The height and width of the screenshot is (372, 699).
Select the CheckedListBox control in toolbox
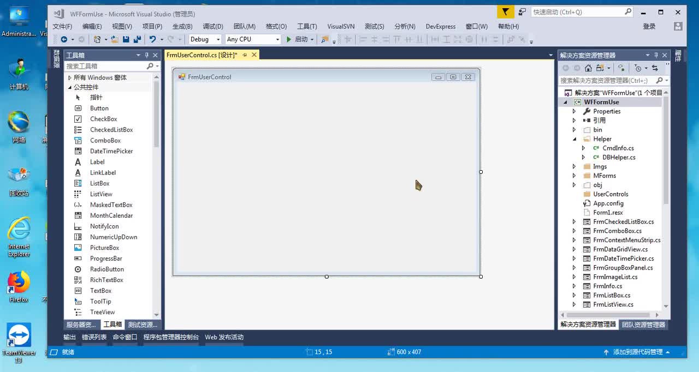(112, 130)
